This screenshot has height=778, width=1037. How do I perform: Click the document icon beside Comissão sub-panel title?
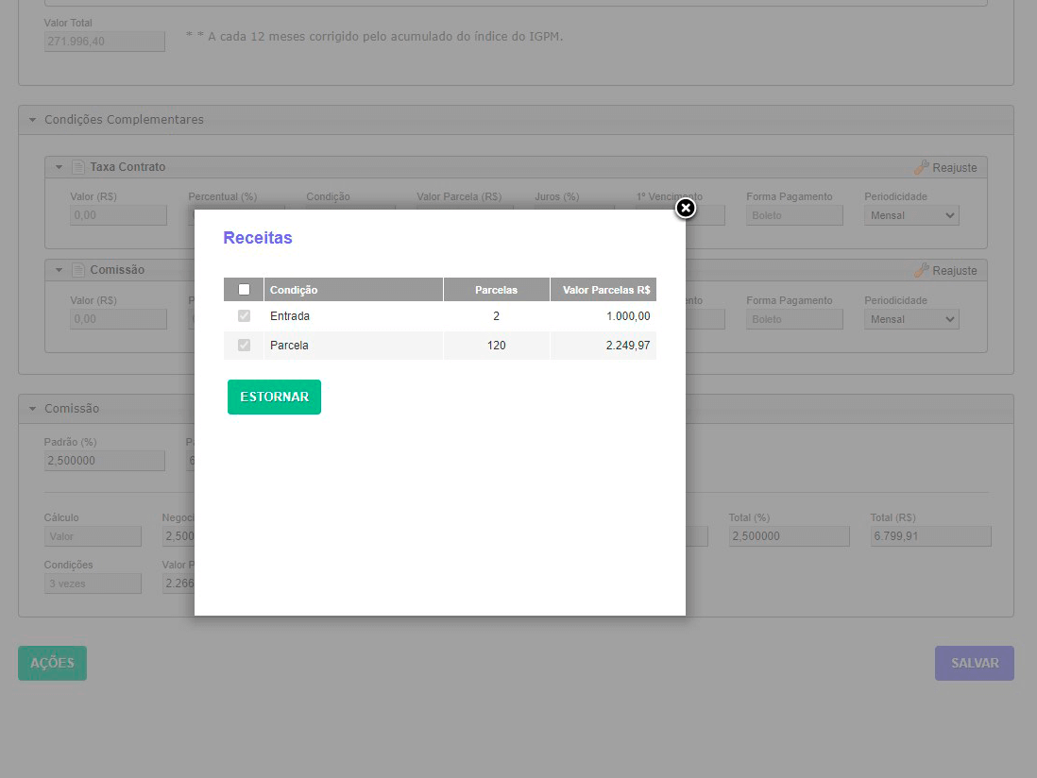(x=78, y=270)
